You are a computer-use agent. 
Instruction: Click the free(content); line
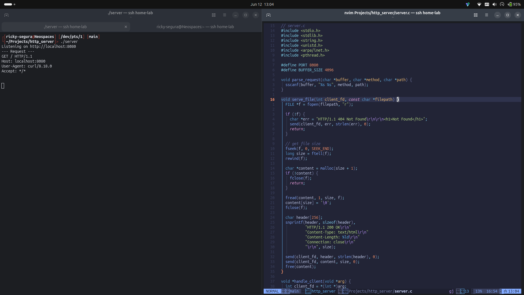301,267
